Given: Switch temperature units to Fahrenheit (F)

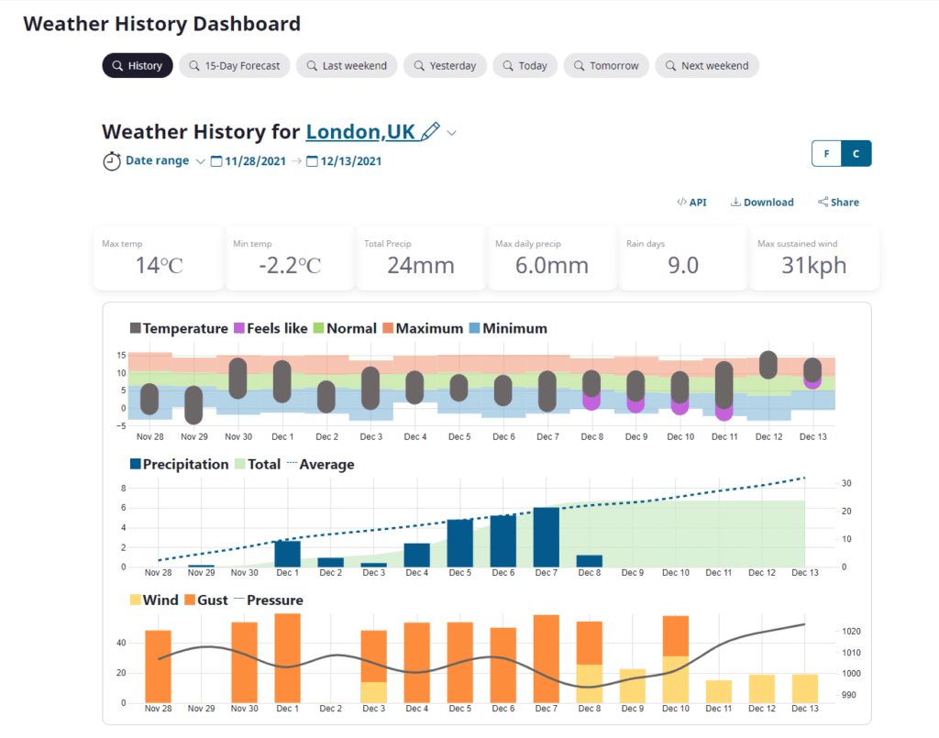Looking at the screenshot, I should [x=826, y=153].
